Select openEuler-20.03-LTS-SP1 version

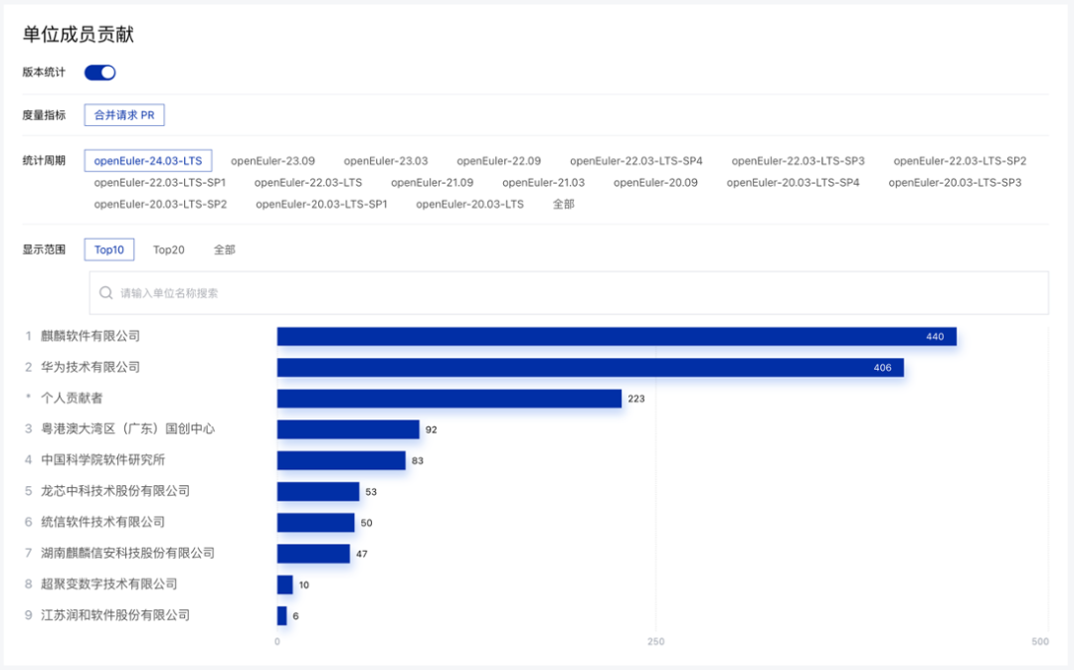[321, 205]
